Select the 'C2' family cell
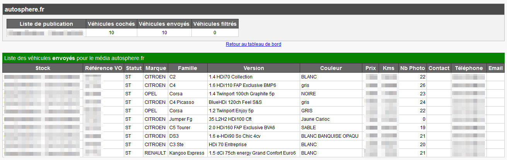Image resolution: width=507 pixels, height=160 pixels. coord(188,77)
